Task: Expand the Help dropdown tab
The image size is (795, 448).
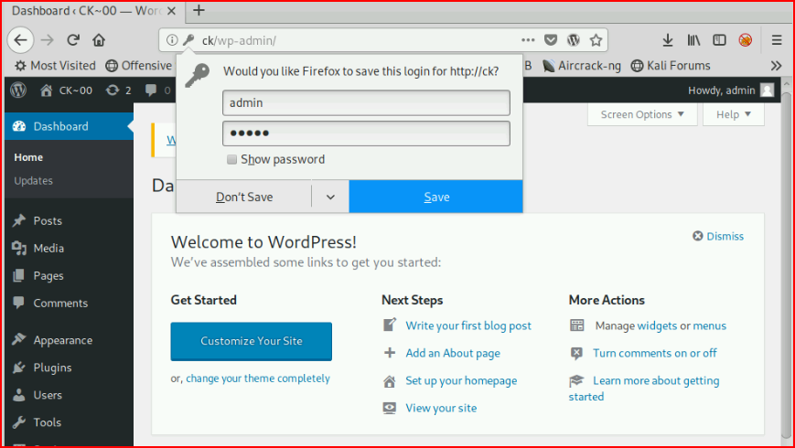Action: pyautogui.click(x=733, y=114)
